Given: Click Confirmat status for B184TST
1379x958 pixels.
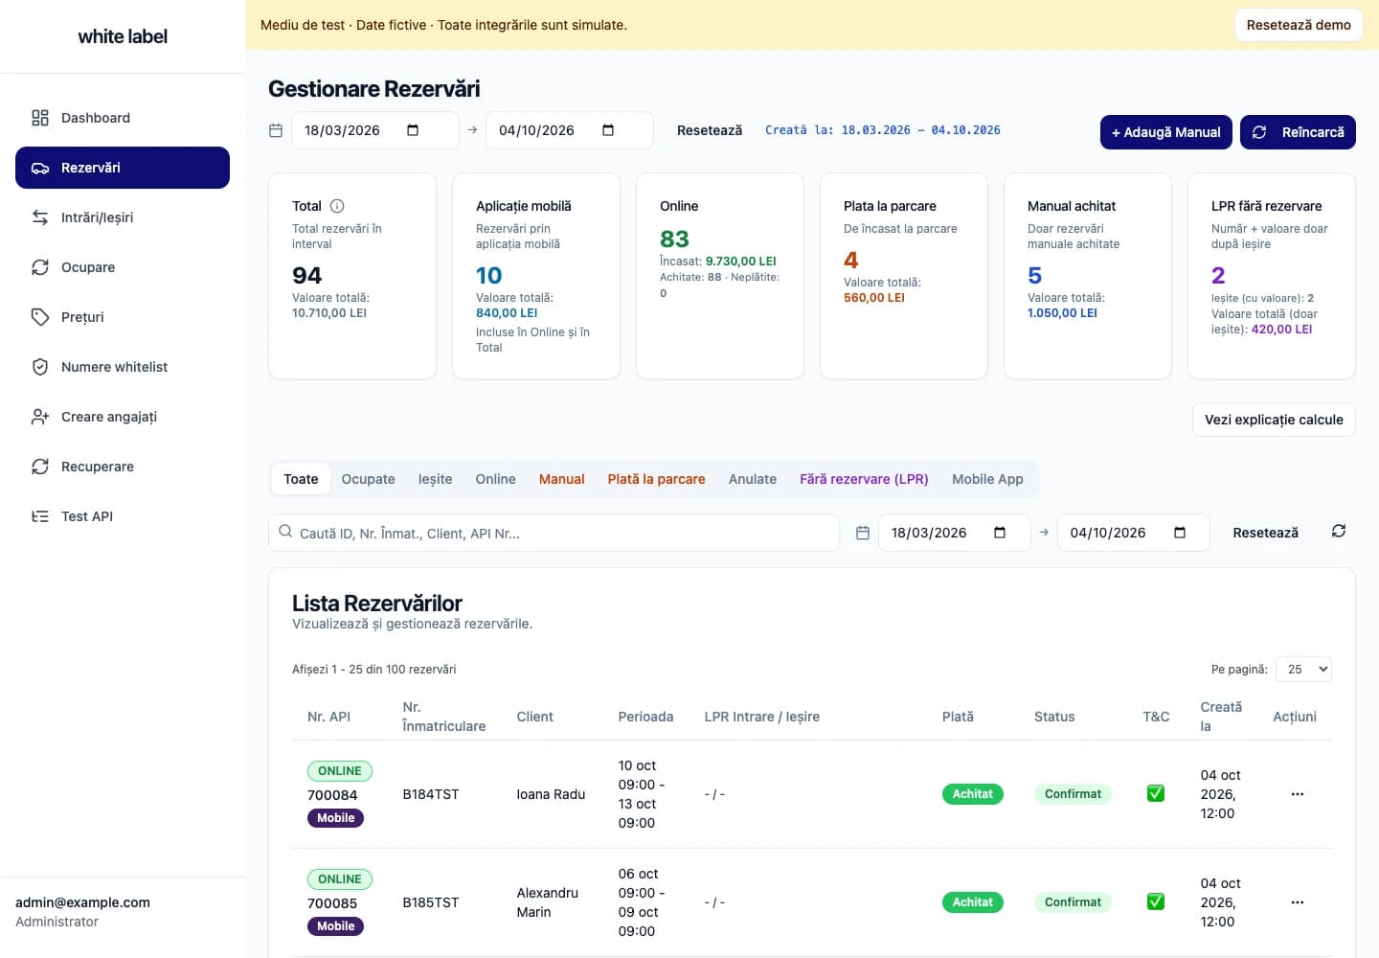Looking at the screenshot, I should [1074, 794].
